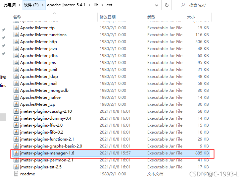The width and height of the screenshot is (244, 180).
Task: Select the file name jmeter-plugins-casutg-2.10
Action: (46, 111)
